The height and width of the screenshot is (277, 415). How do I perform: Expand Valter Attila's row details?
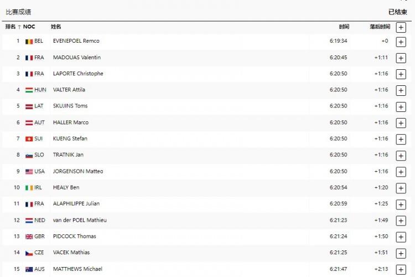click(401, 90)
